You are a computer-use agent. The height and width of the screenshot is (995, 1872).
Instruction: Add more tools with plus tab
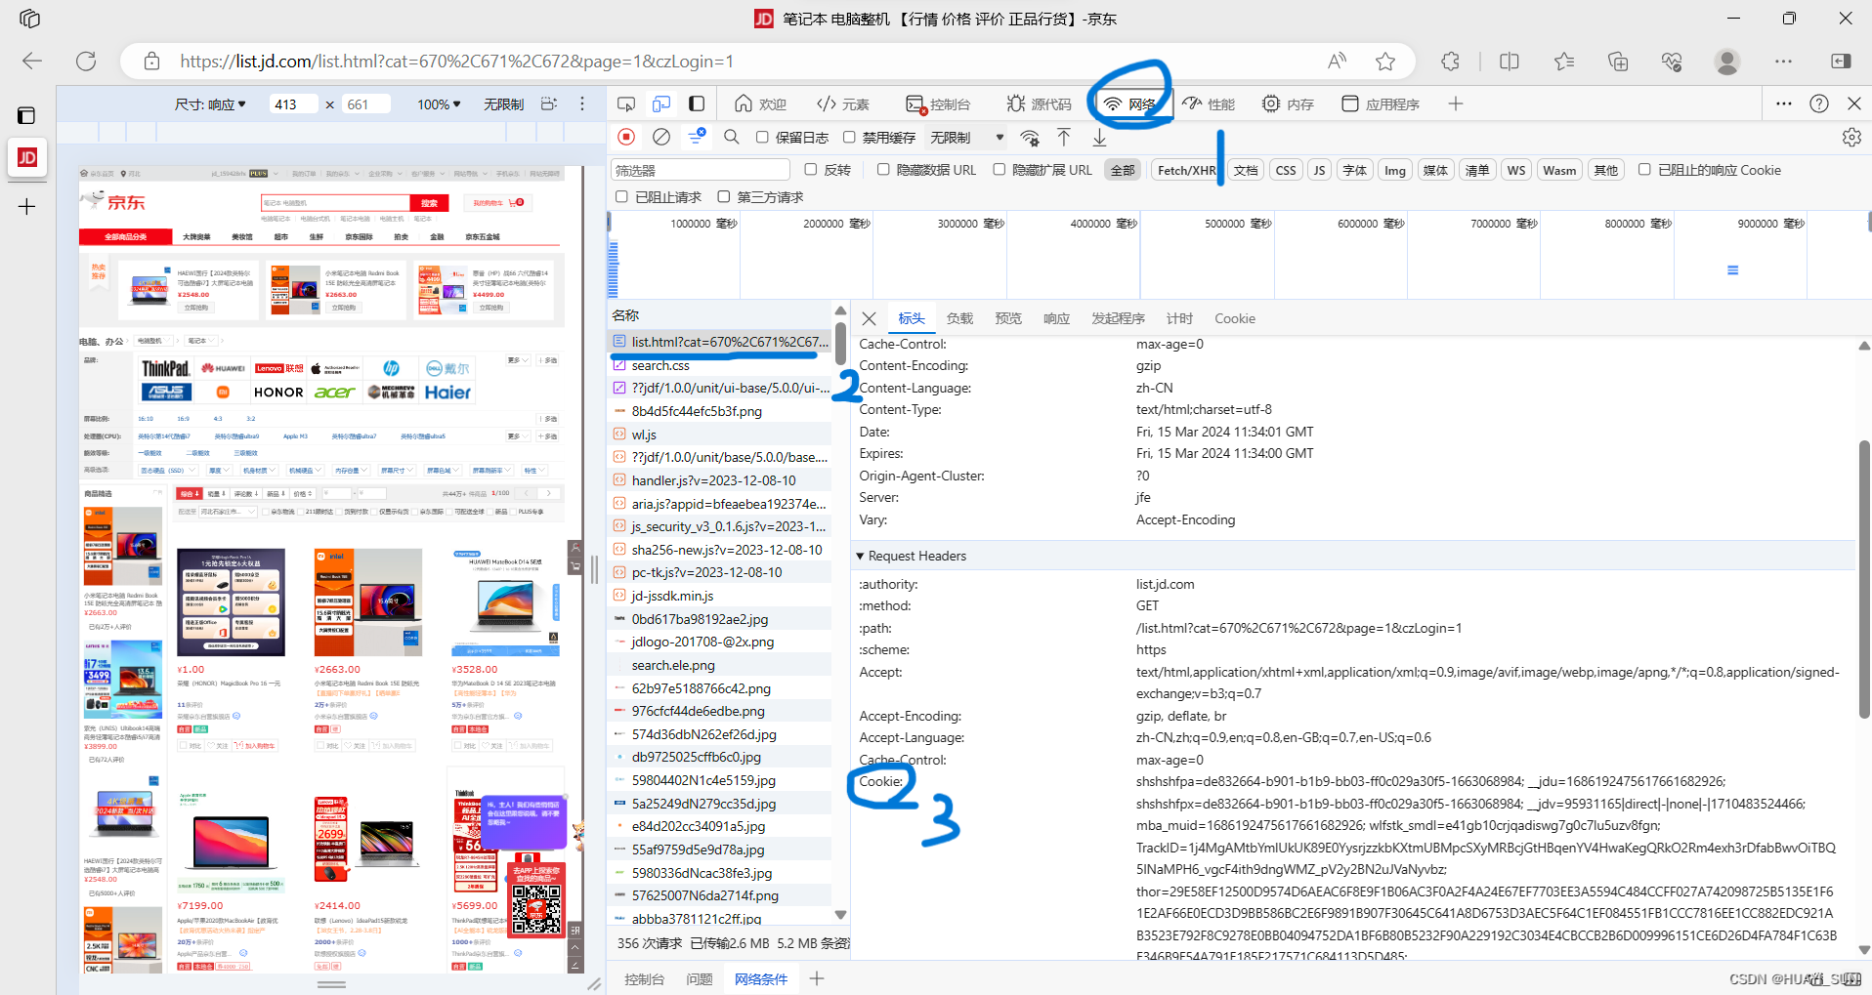click(x=1456, y=104)
